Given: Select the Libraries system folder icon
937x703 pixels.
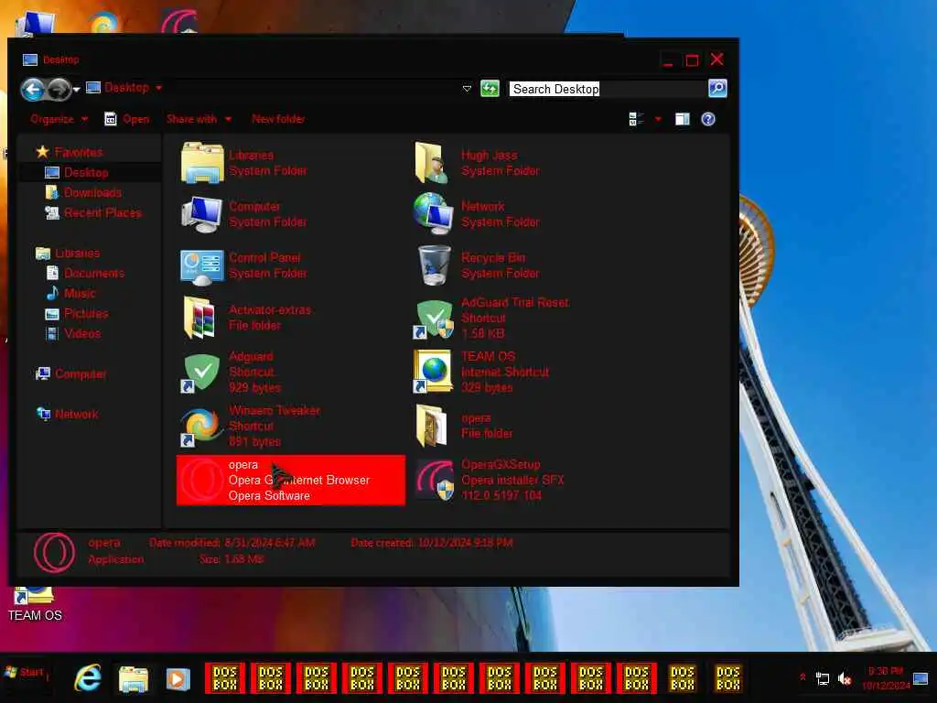Looking at the screenshot, I should point(202,163).
